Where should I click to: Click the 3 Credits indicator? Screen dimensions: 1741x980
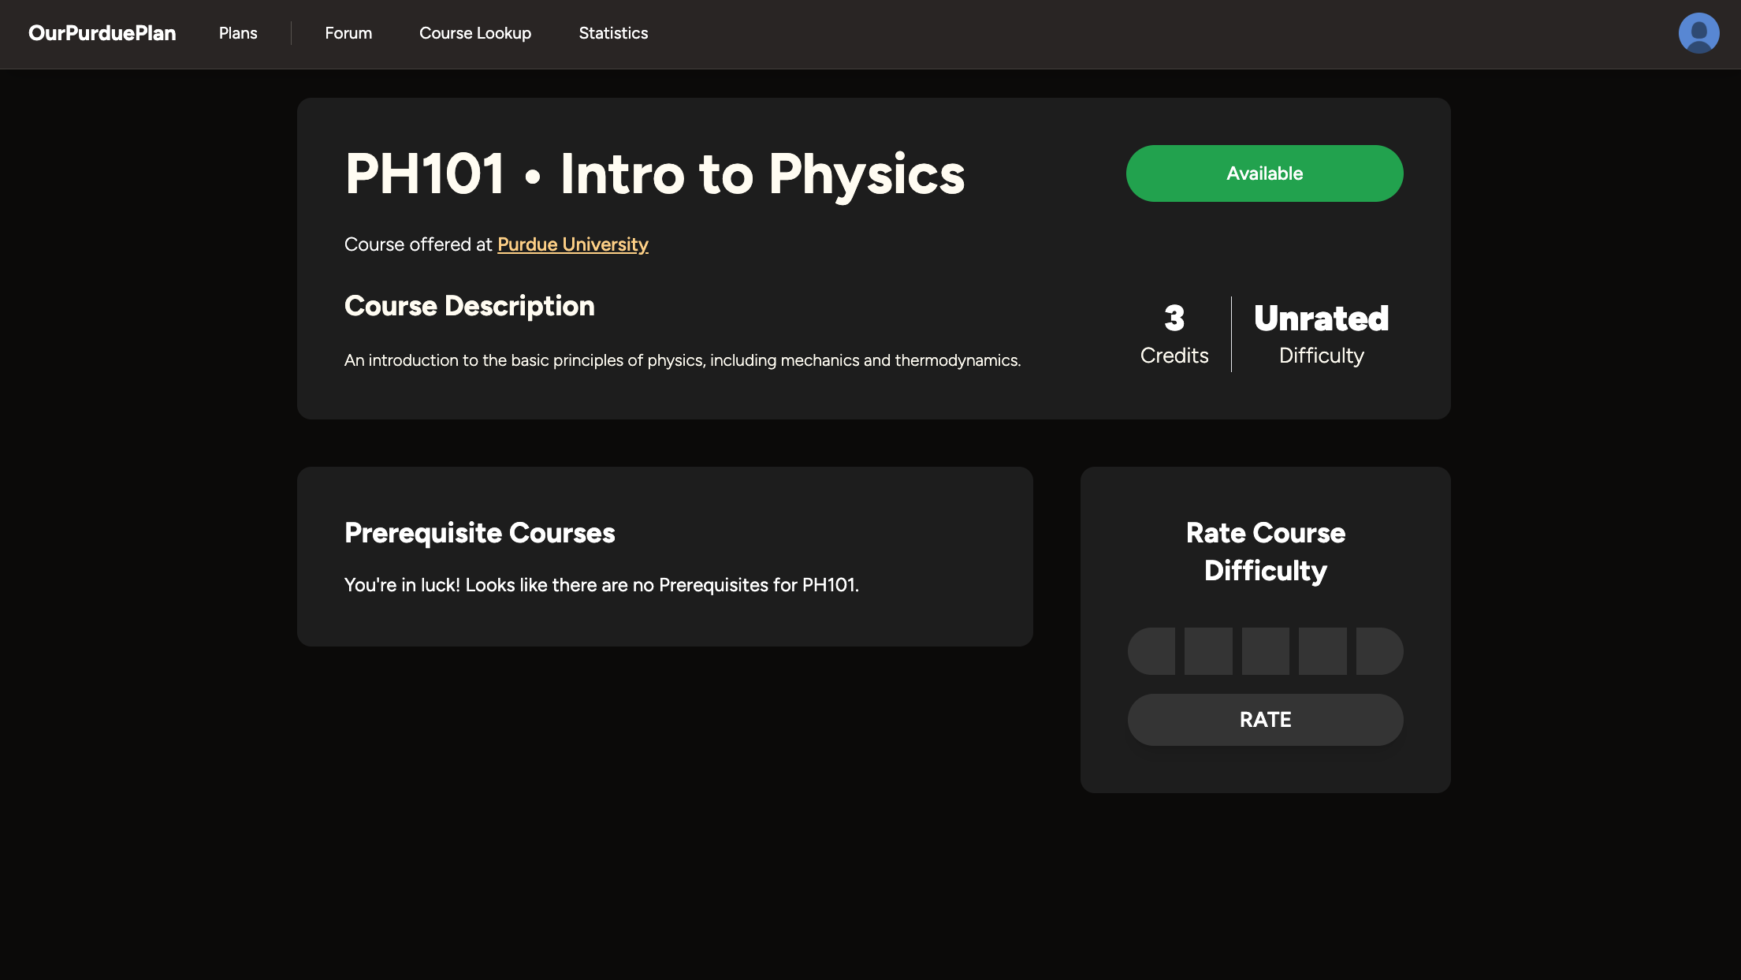coord(1174,334)
